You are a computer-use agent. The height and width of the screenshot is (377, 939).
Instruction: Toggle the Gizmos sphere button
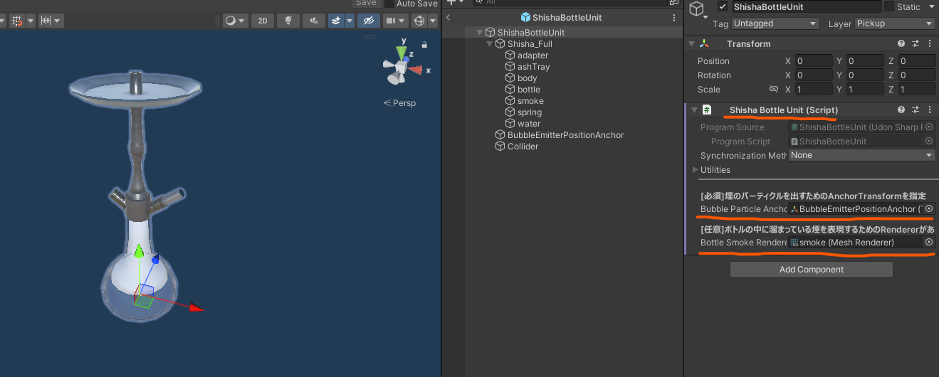click(419, 21)
